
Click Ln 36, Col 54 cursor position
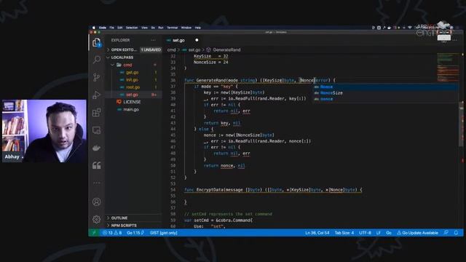pyautogui.click(x=317, y=233)
